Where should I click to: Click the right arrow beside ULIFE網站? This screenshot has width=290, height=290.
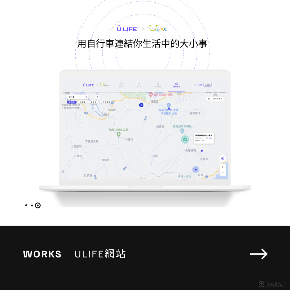(259, 254)
